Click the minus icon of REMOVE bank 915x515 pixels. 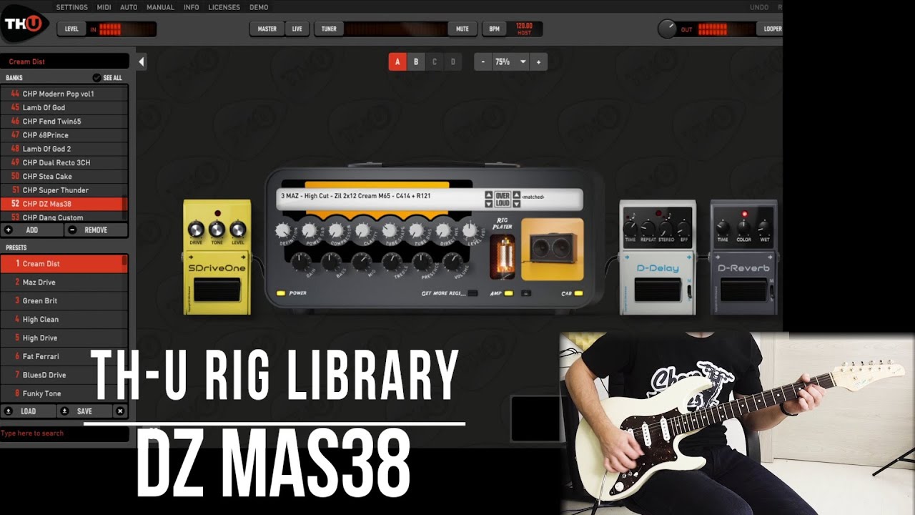tap(71, 230)
